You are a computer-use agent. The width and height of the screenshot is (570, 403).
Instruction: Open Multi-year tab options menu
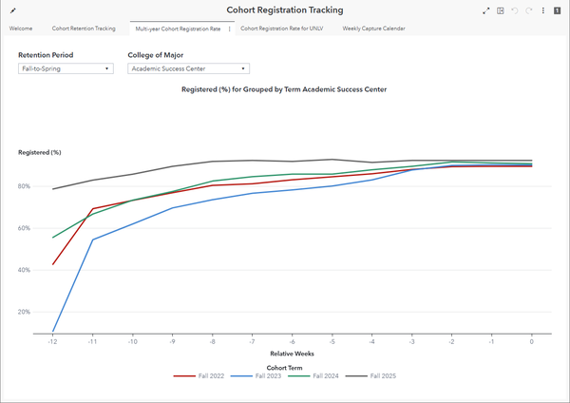(x=229, y=29)
